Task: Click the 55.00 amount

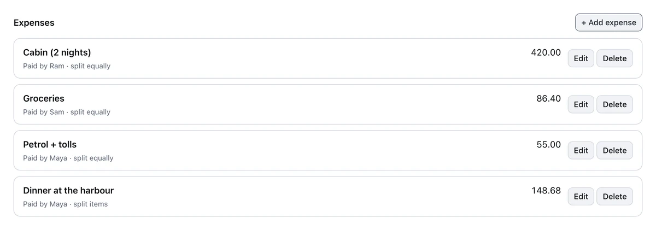Action: tap(548, 144)
